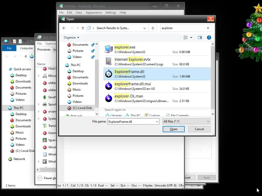Open the File name combo dropdown

click(x=157, y=122)
